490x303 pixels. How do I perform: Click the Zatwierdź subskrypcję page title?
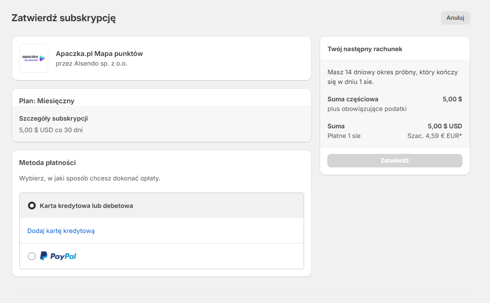pyautogui.click(x=63, y=18)
